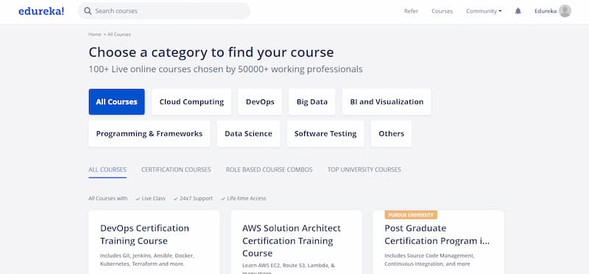
Task: Click the notification bell icon
Action: coord(518,11)
